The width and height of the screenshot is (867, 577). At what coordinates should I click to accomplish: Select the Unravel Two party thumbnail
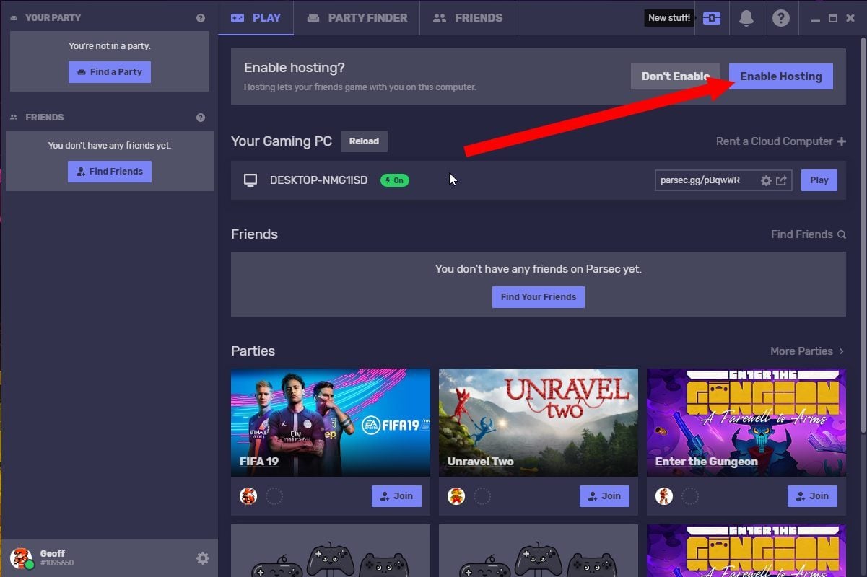538,422
